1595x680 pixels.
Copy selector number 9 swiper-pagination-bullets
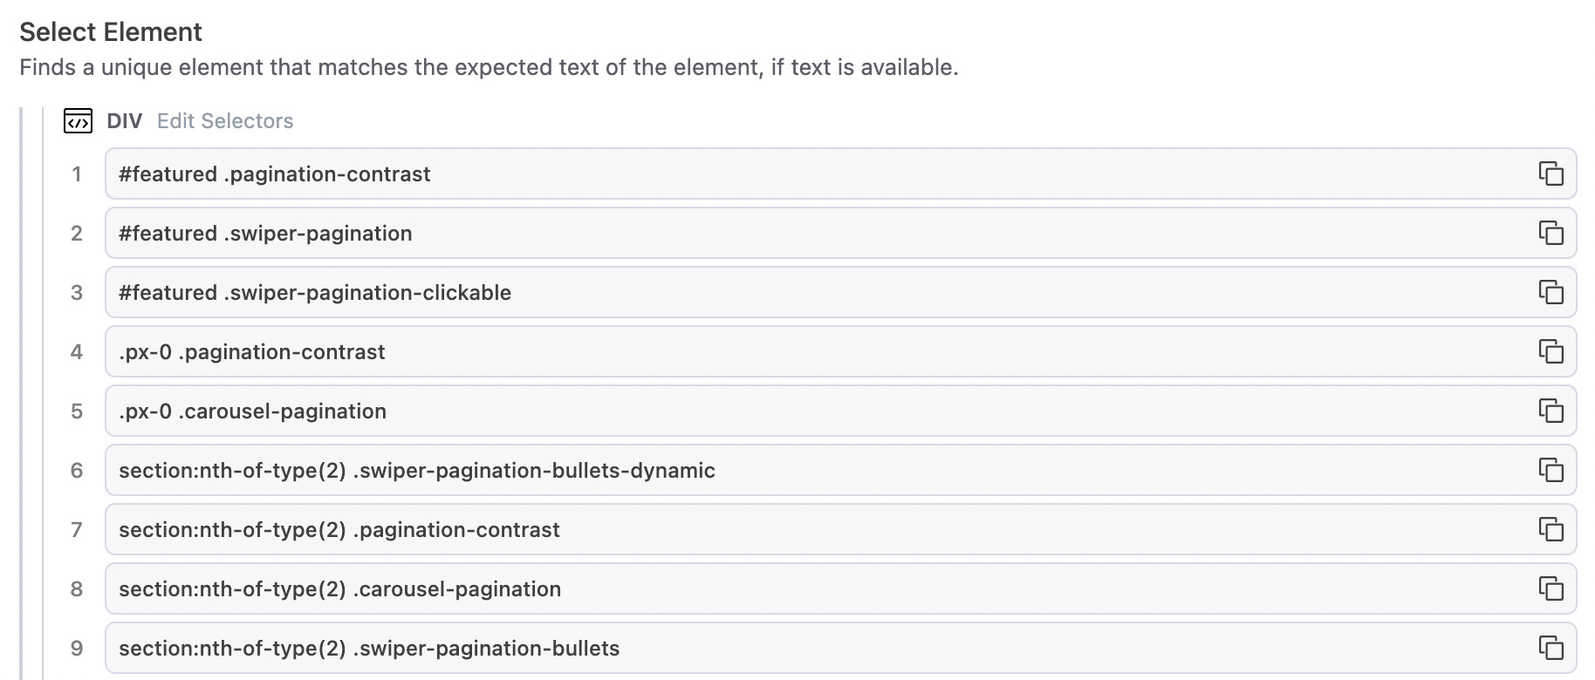coord(1551,648)
